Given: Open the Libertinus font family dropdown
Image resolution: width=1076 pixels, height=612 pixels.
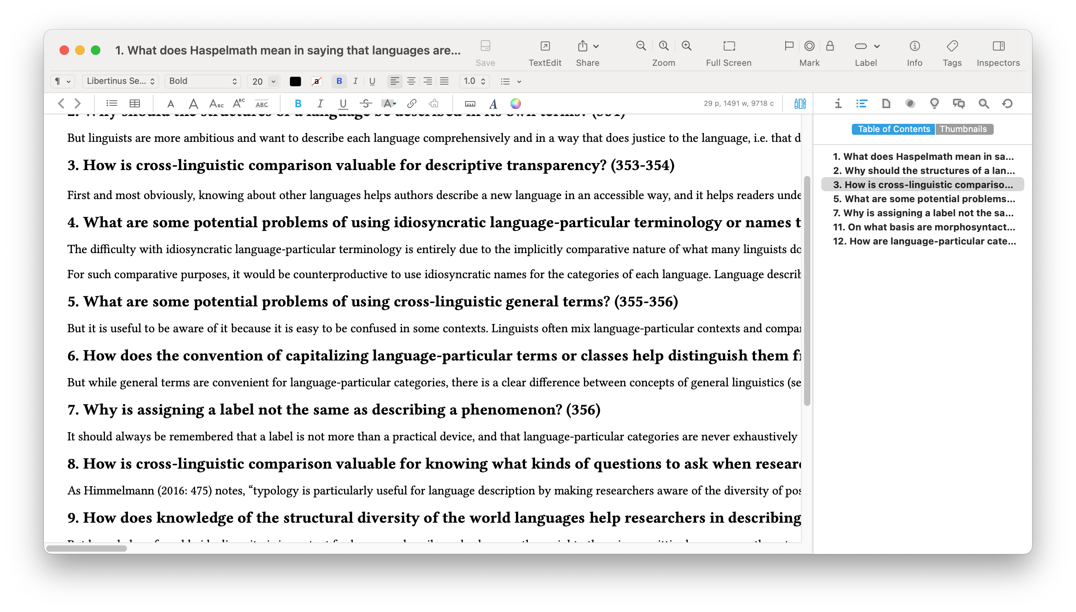Looking at the screenshot, I should (x=120, y=81).
